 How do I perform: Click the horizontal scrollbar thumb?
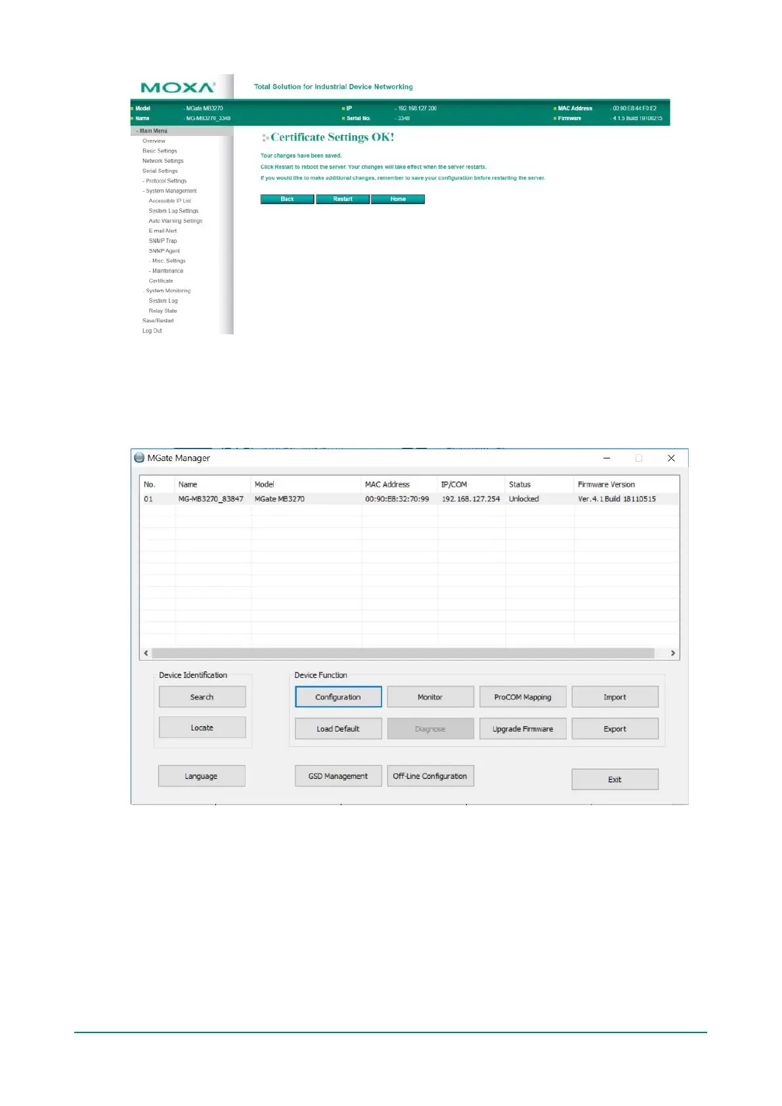point(403,653)
